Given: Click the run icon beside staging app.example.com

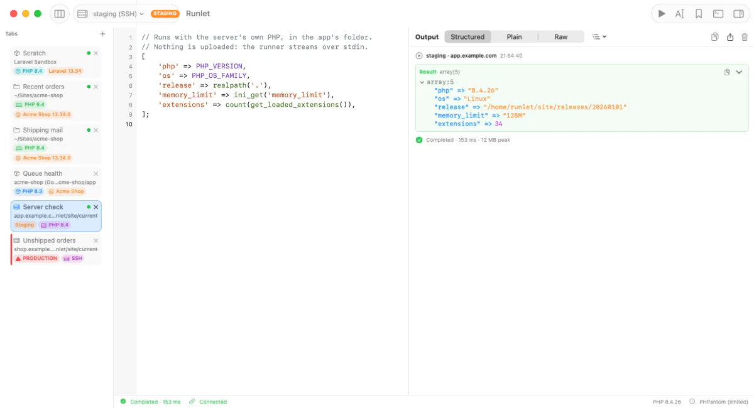Looking at the screenshot, I should [x=419, y=56].
